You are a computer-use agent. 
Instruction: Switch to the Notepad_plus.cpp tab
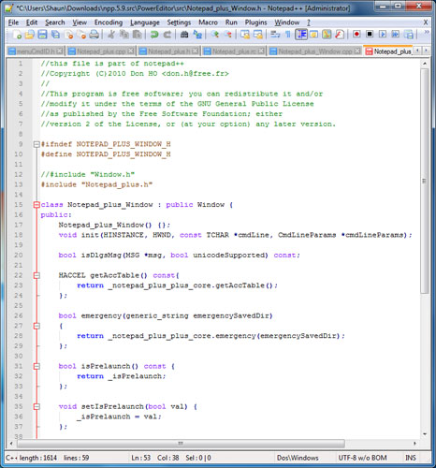(101, 51)
